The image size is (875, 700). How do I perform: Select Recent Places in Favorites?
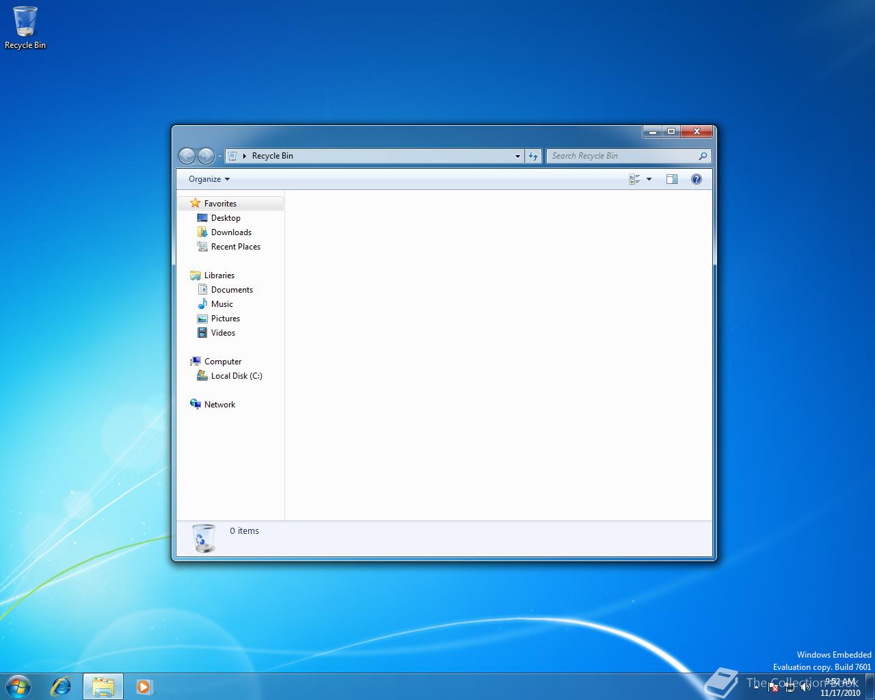click(236, 247)
